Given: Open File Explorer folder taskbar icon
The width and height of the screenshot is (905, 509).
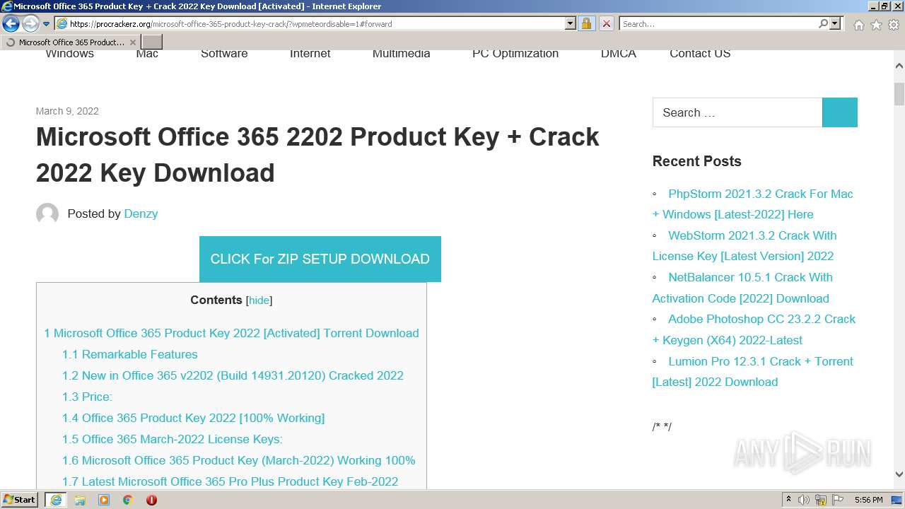Looking at the screenshot, I should tap(80, 500).
